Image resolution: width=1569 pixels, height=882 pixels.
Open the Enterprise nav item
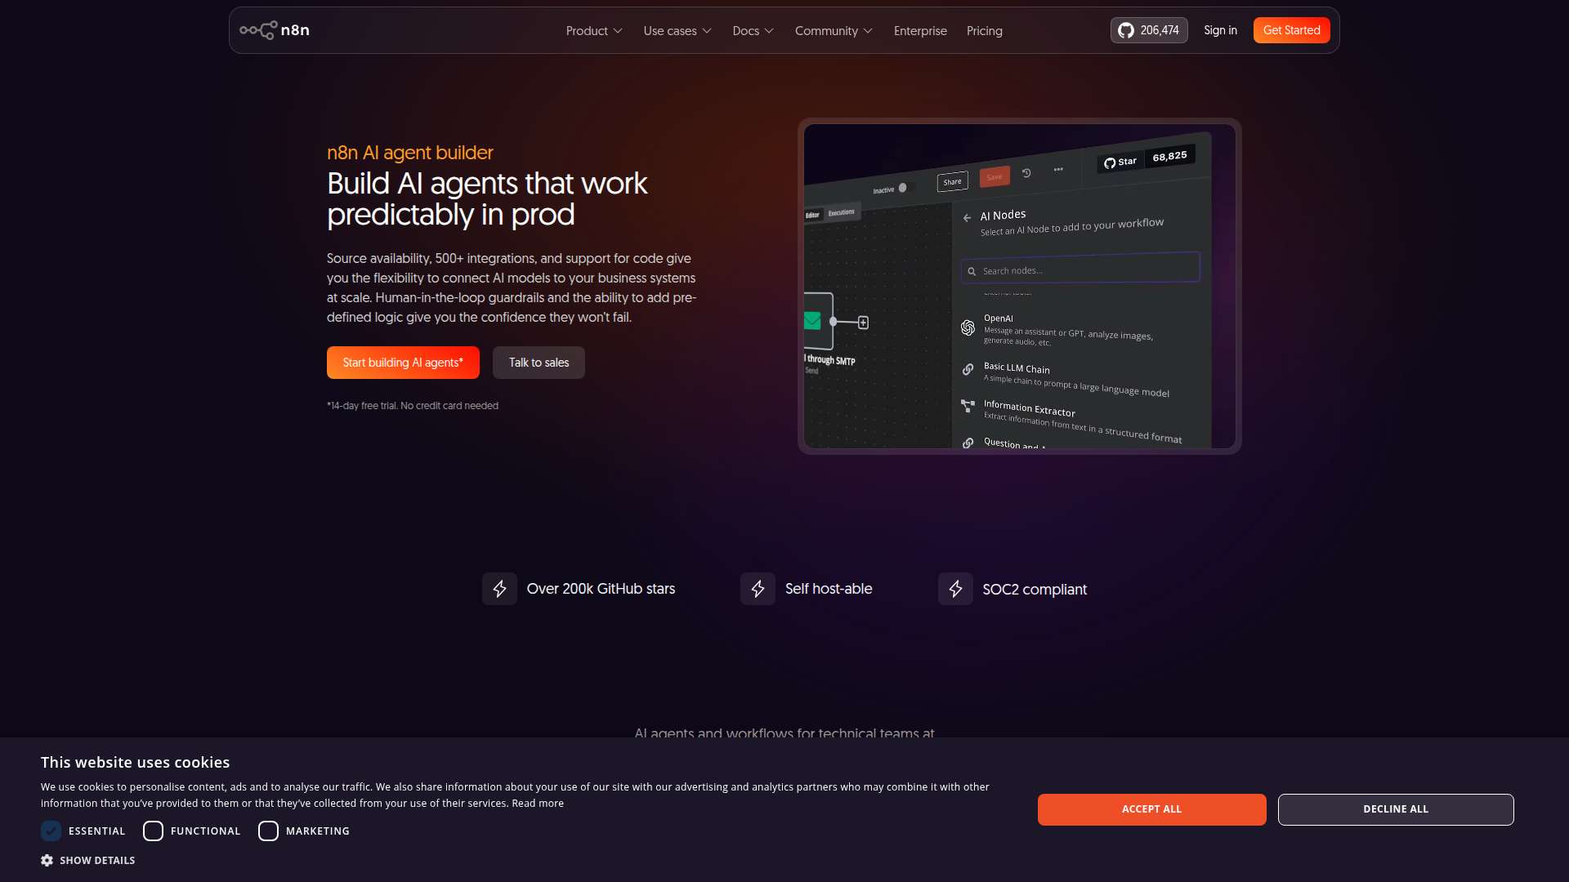(x=920, y=30)
